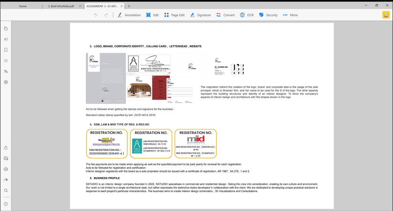Switch to the 3. Brief ePortfolio.pdf tab
Image resolution: width=393 pixels, height=211 pixels.
tap(61, 6)
